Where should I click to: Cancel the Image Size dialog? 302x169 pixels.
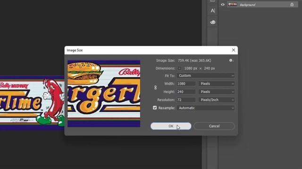click(214, 126)
